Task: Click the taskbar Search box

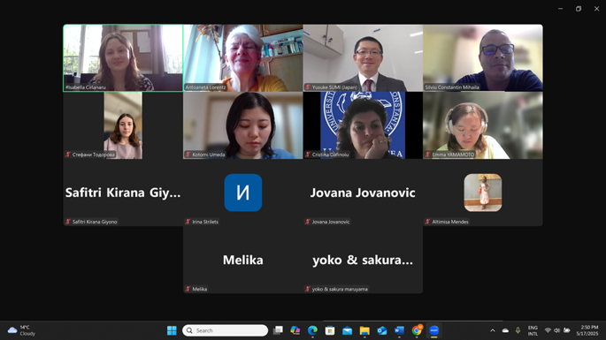Action: (225, 330)
